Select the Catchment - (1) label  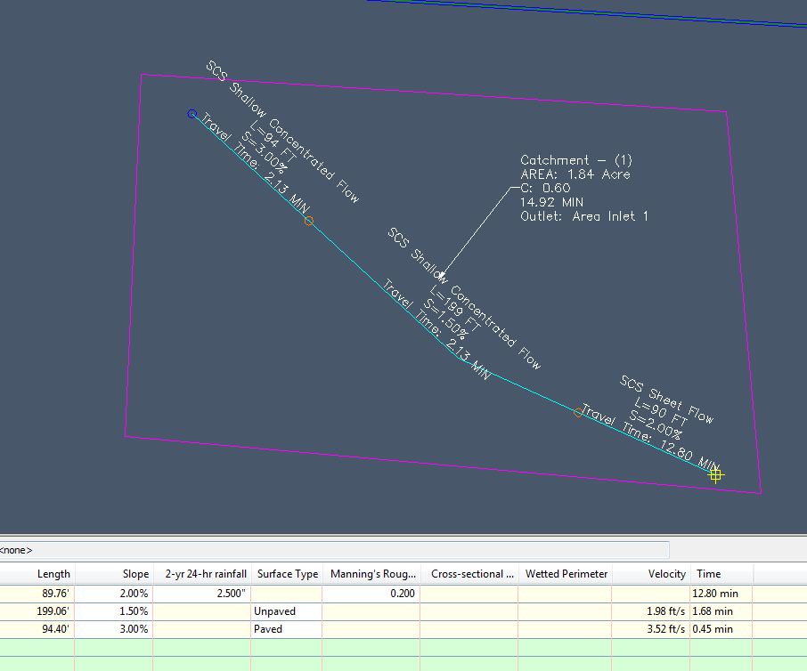pos(576,160)
